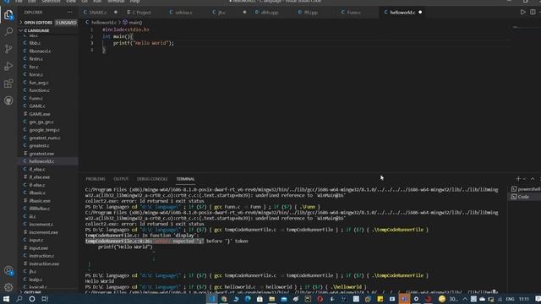The image size is (541, 304).
Task: Open the Windows Start menu
Action: (x=6, y=299)
